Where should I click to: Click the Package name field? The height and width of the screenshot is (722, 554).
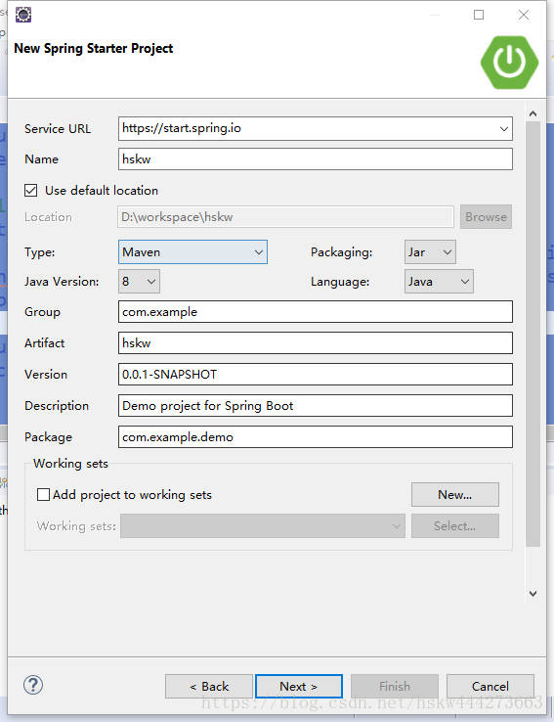316,437
